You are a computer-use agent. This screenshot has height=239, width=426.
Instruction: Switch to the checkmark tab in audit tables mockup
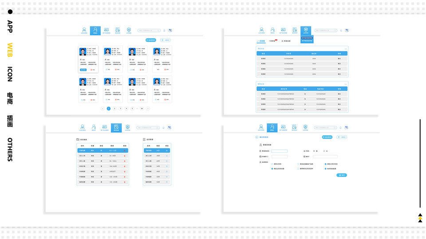pos(261,41)
